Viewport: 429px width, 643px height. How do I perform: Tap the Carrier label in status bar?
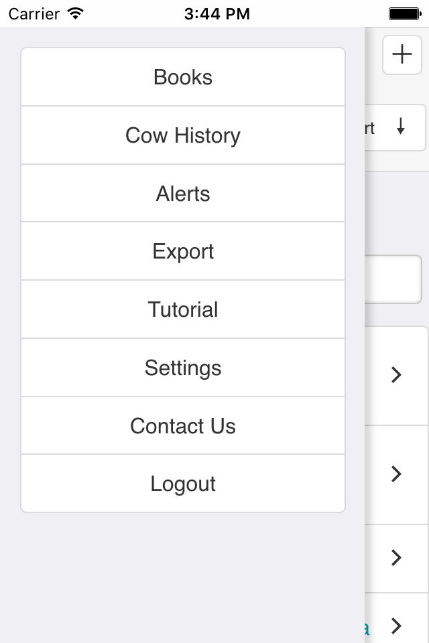click(34, 13)
